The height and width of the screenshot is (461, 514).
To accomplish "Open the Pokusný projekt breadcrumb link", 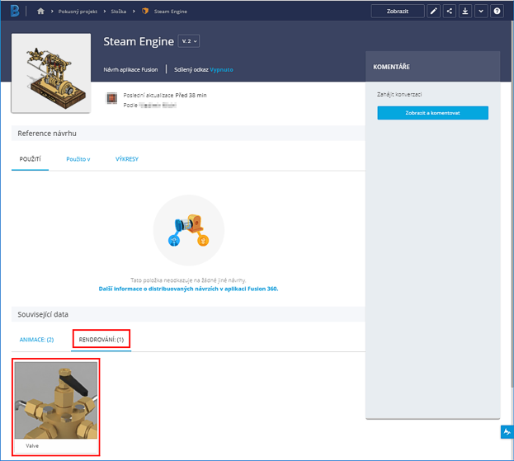I will coord(78,12).
